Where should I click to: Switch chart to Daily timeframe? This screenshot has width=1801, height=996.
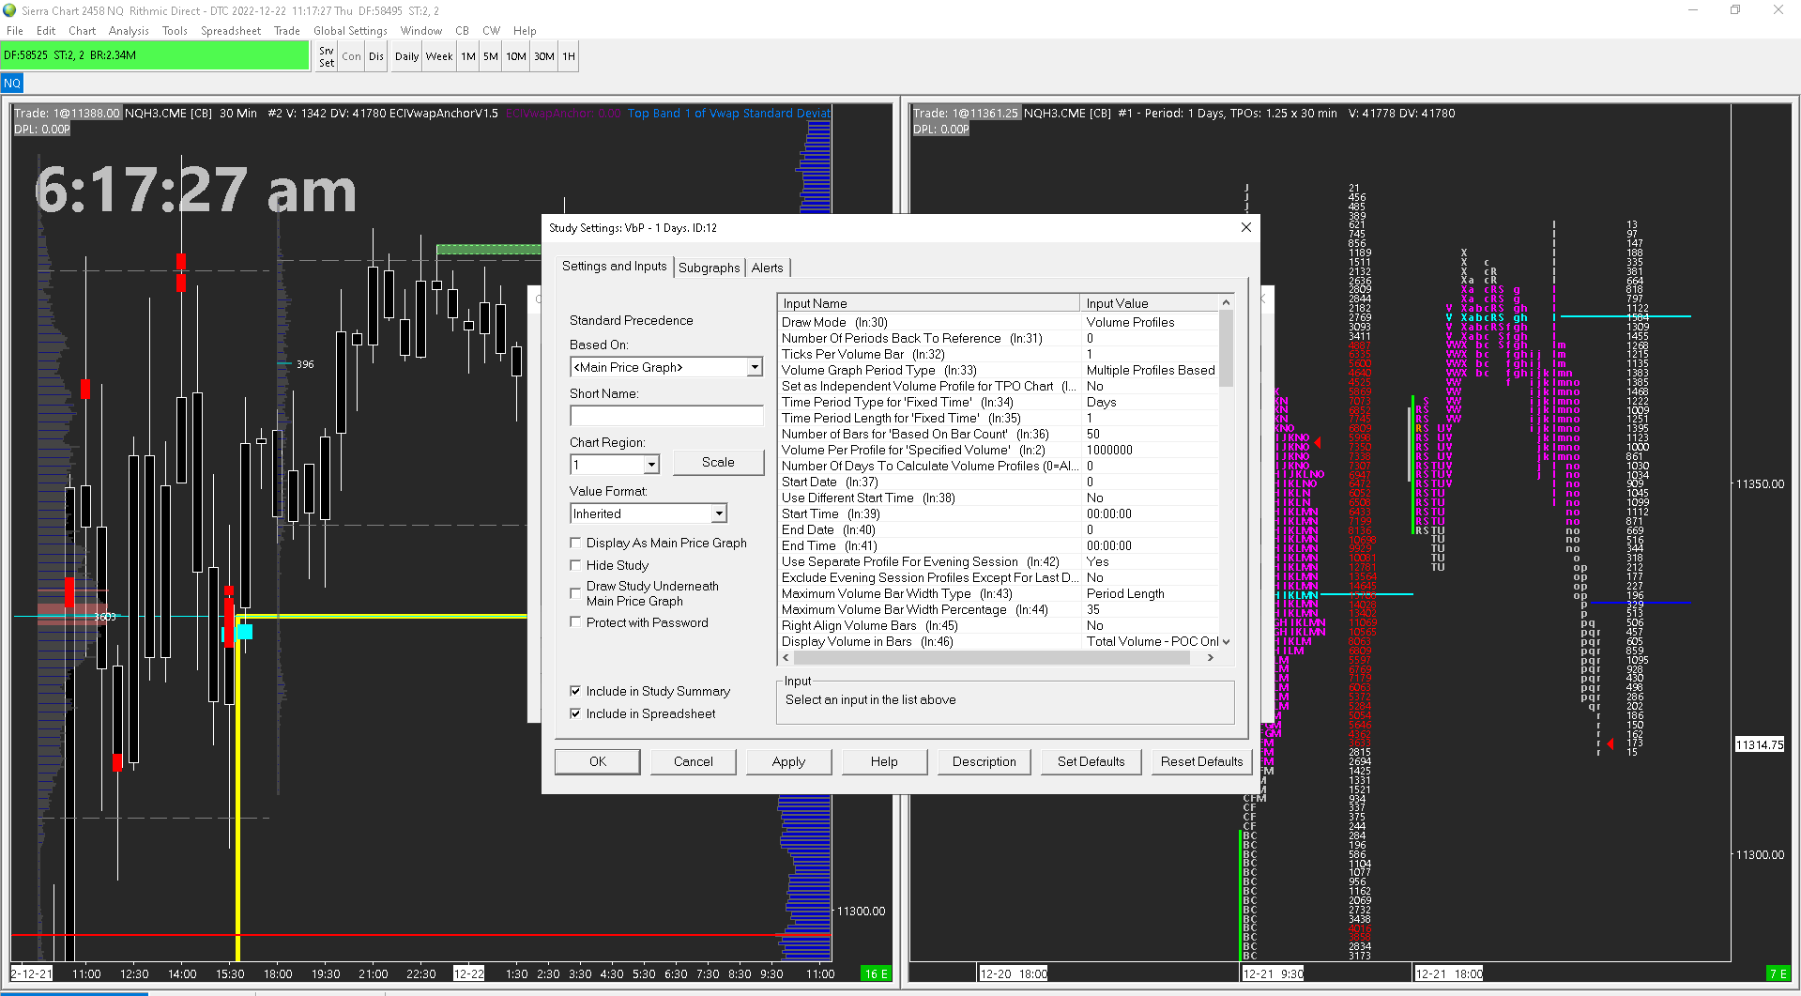click(406, 56)
